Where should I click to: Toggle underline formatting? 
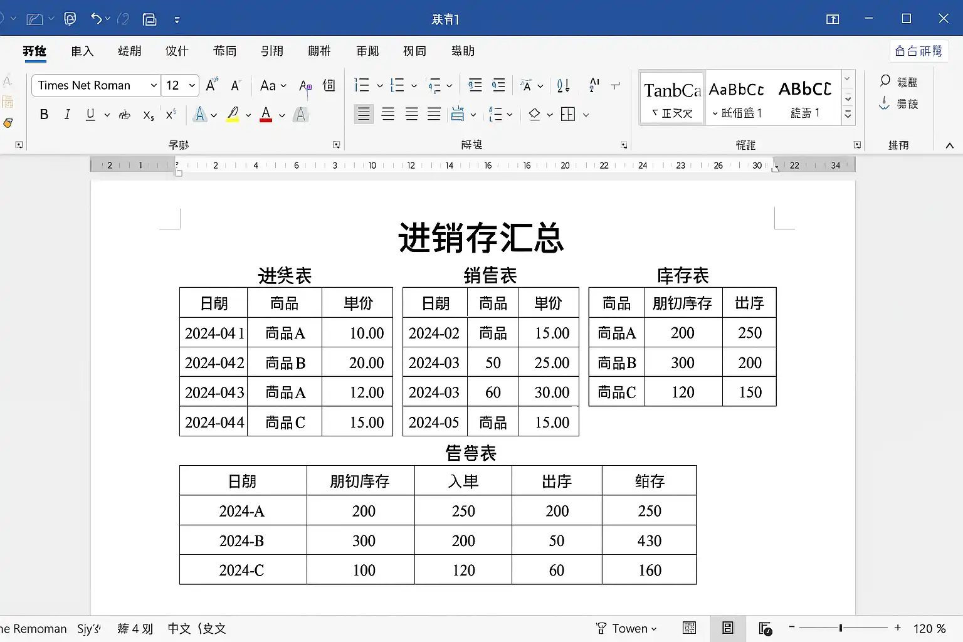coord(90,114)
